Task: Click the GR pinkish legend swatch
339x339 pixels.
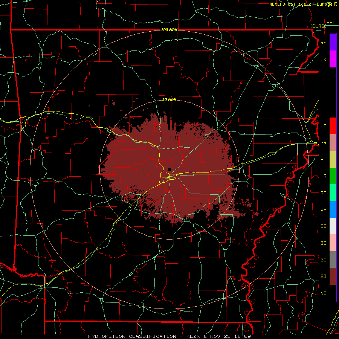Action: (x=333, y=142)
